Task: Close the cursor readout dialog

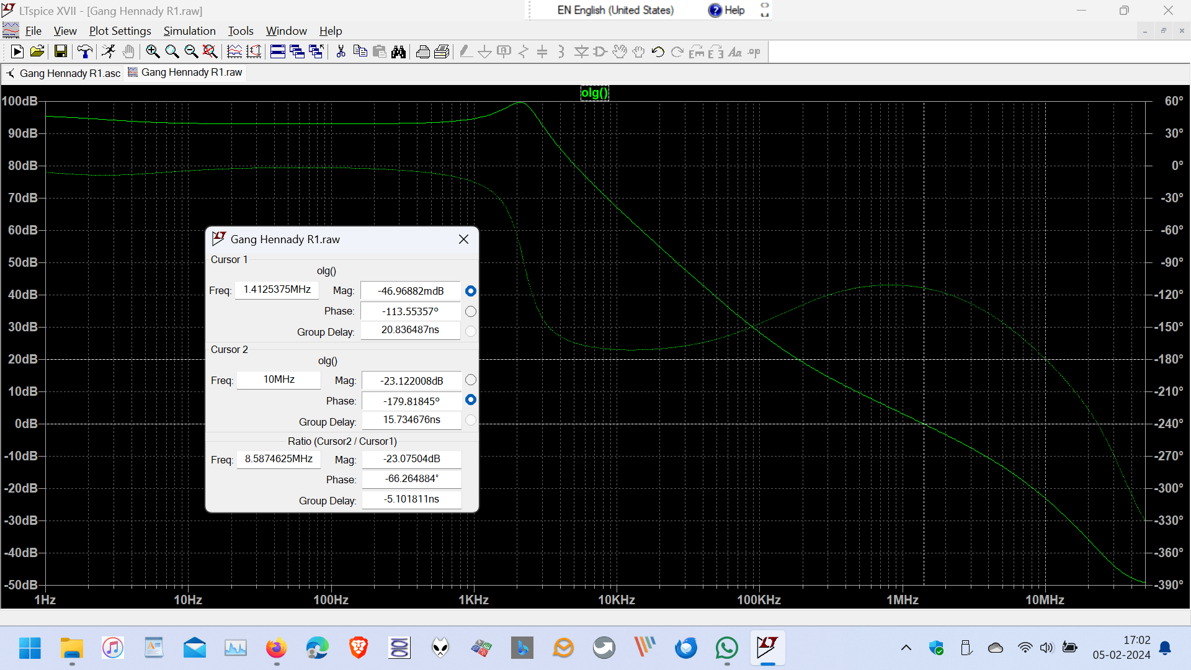Action: (463, 239)
